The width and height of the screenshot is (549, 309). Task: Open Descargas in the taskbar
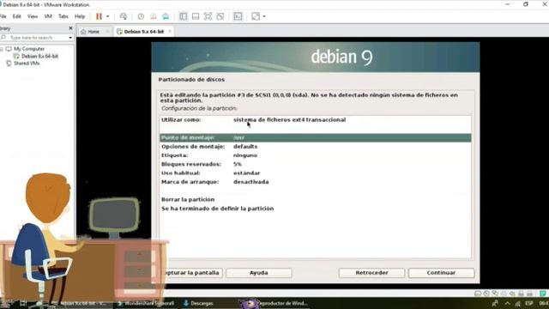[198, 303]
